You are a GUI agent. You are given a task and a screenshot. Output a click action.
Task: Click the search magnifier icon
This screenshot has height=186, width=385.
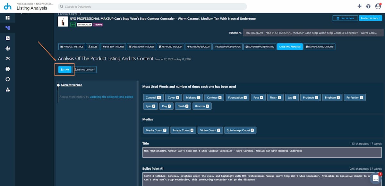coord(61,6)
